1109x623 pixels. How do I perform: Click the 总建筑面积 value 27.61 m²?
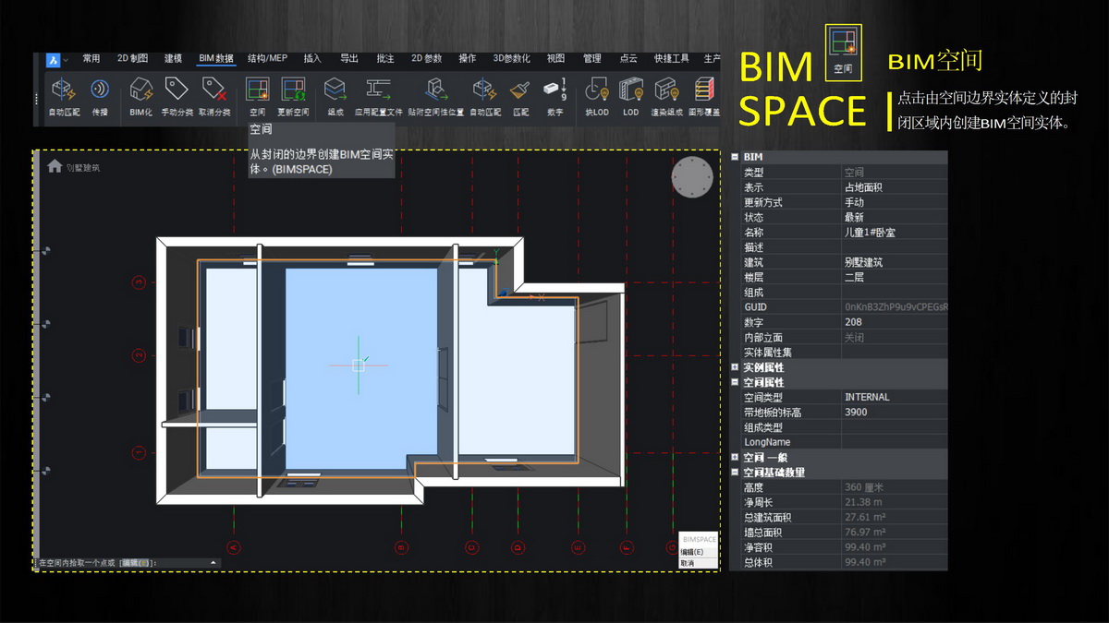click(895, 517)
